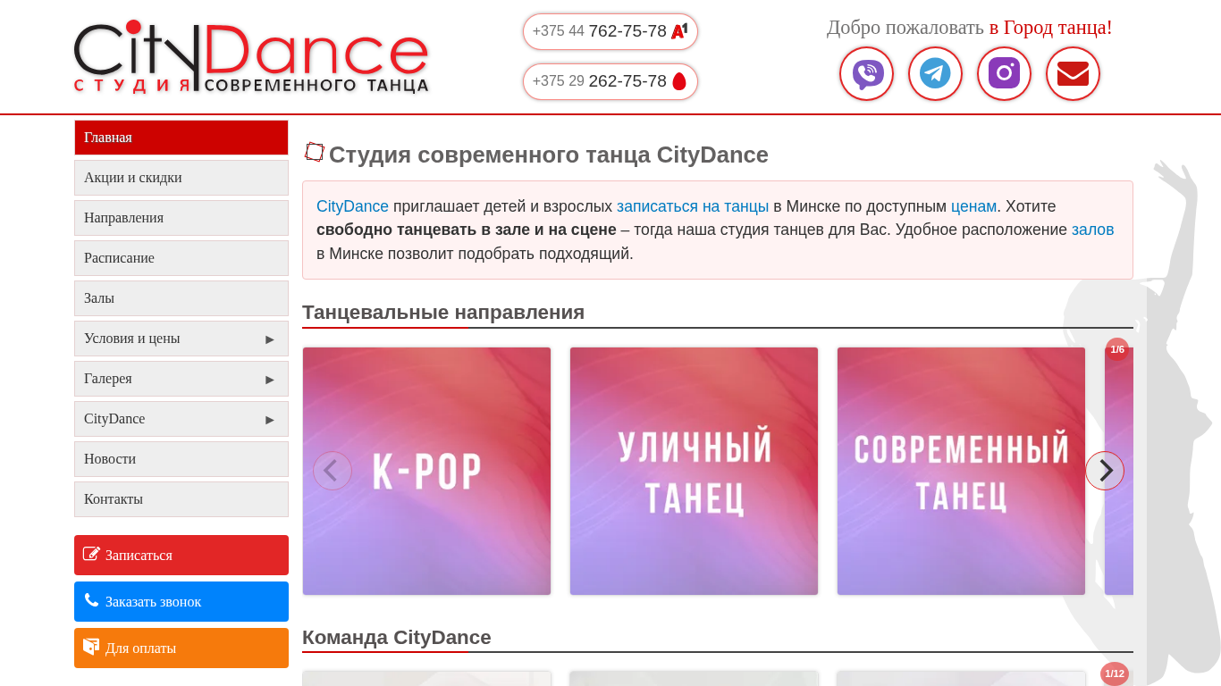This screenshot has width=1221, height=686.
Task: Click the blue Заказать звонок button
Action: pos(181,601)
